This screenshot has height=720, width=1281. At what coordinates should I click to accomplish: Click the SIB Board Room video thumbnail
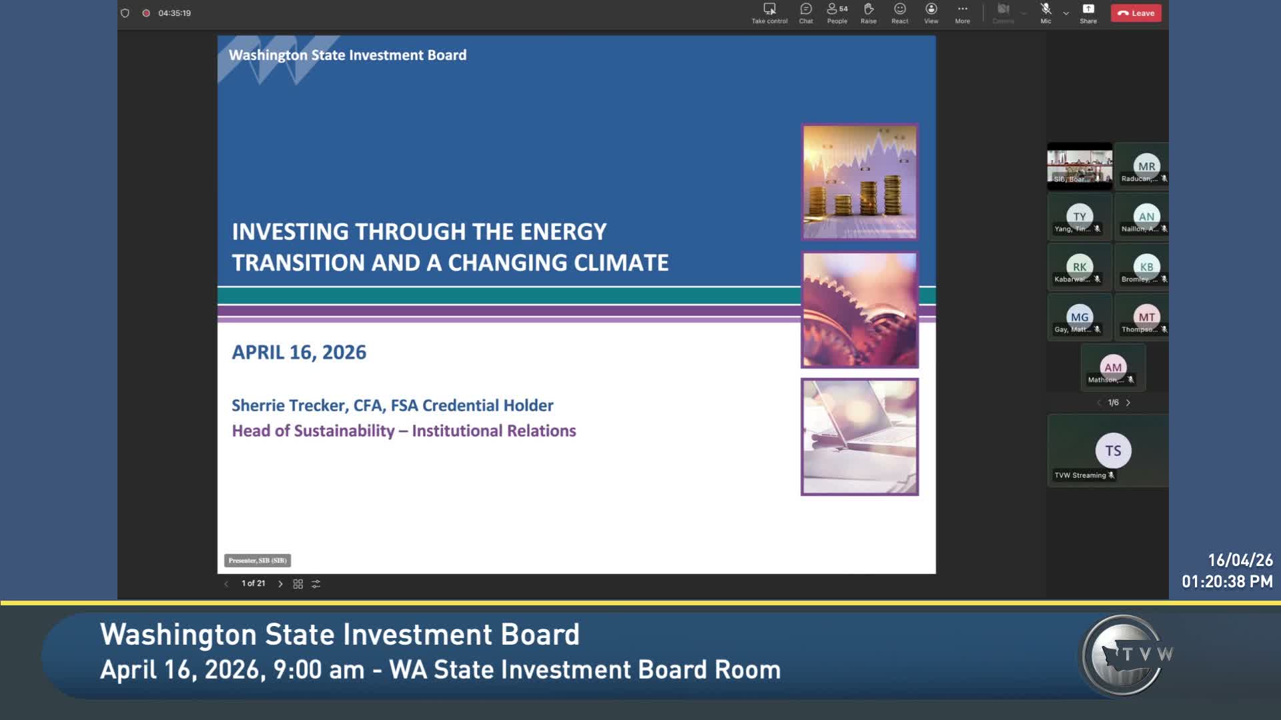tap(1080, 165)
